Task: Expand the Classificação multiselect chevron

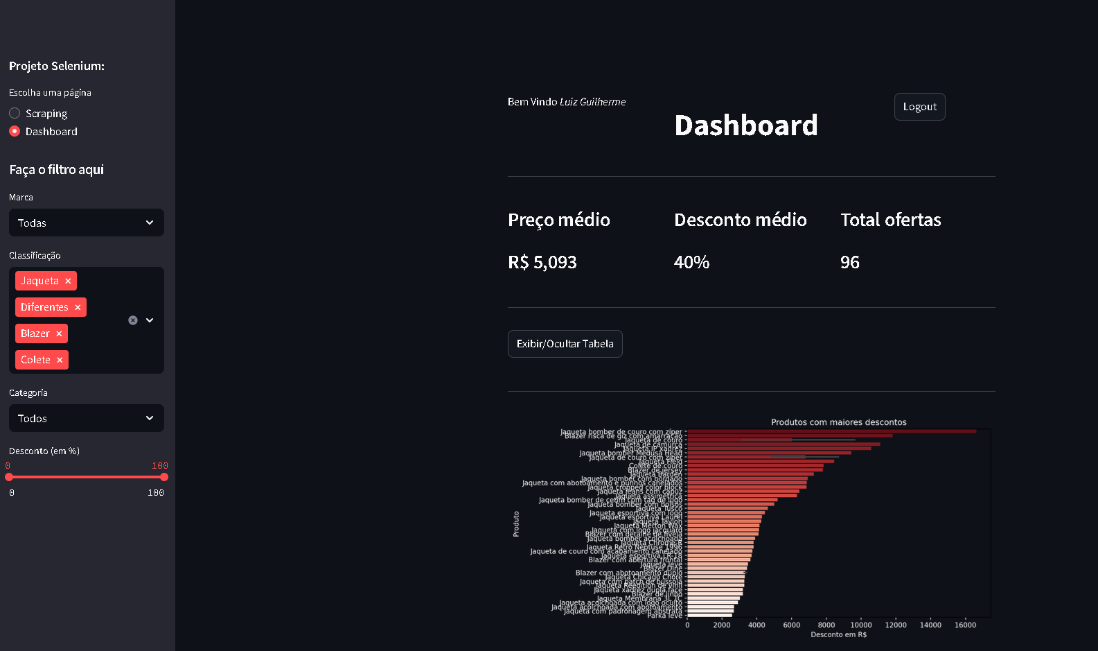Action: coord(150,320)
